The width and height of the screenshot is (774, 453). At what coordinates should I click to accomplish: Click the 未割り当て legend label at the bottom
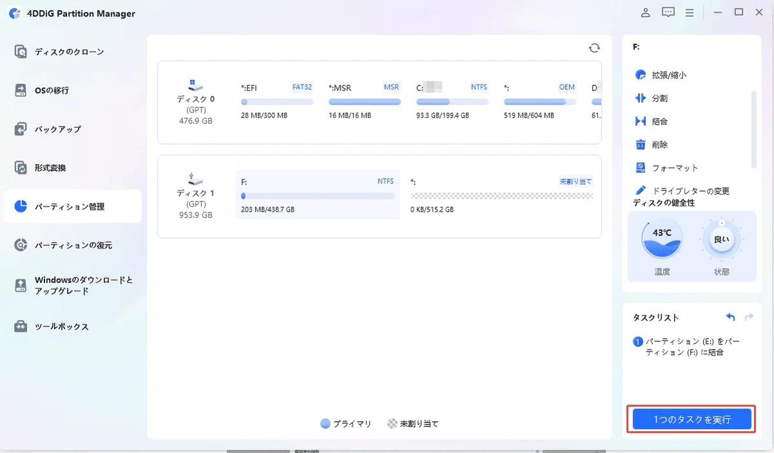pos(419,424)
